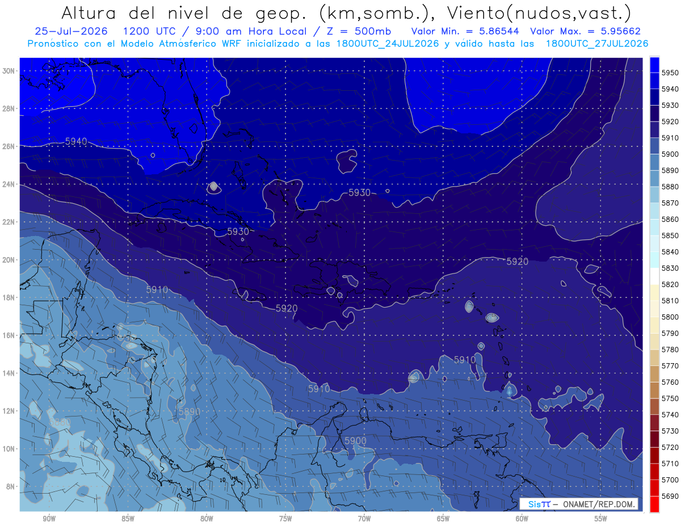The image size is (681, 526).
Task: Click the '24N' latitude axis label
Action: coord(9,184)
